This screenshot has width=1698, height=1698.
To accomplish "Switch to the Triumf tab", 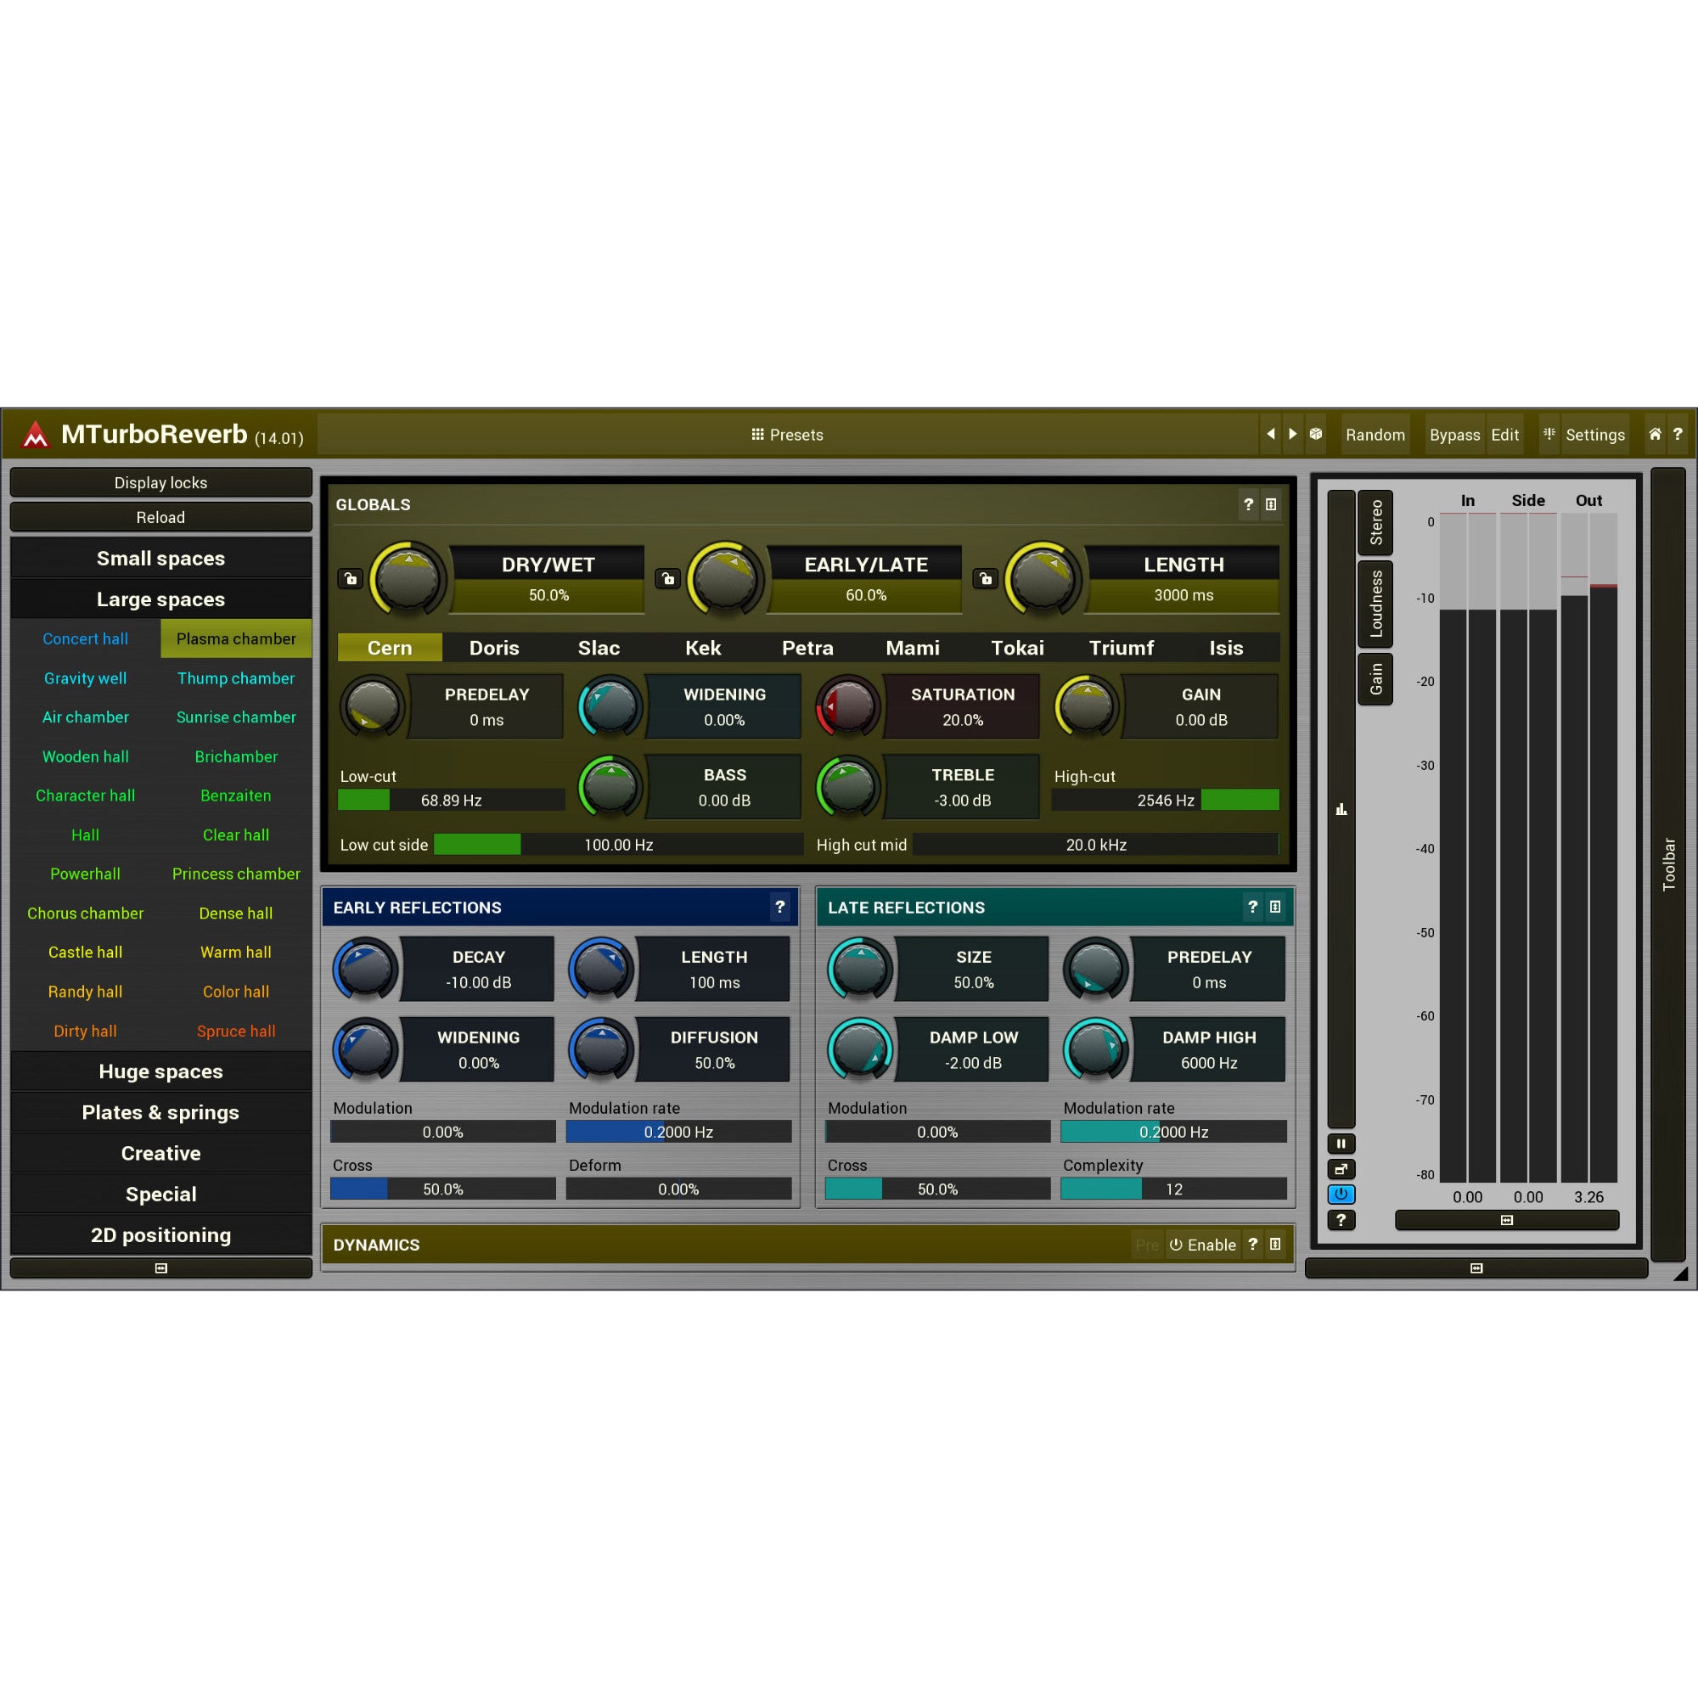I will tap(1122, 648).
